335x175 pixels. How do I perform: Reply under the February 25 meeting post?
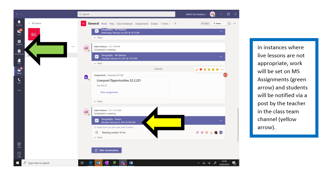pyautogui.click(x=98, y=63)
